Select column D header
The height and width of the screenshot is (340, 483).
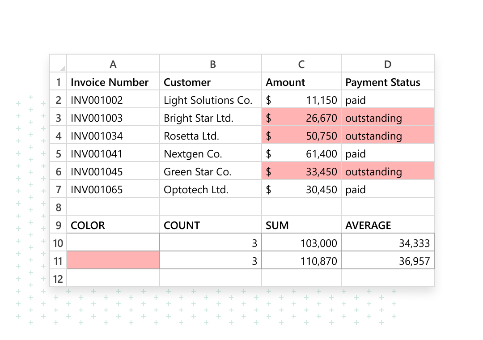pyautogui.click(x=387, y=64)
